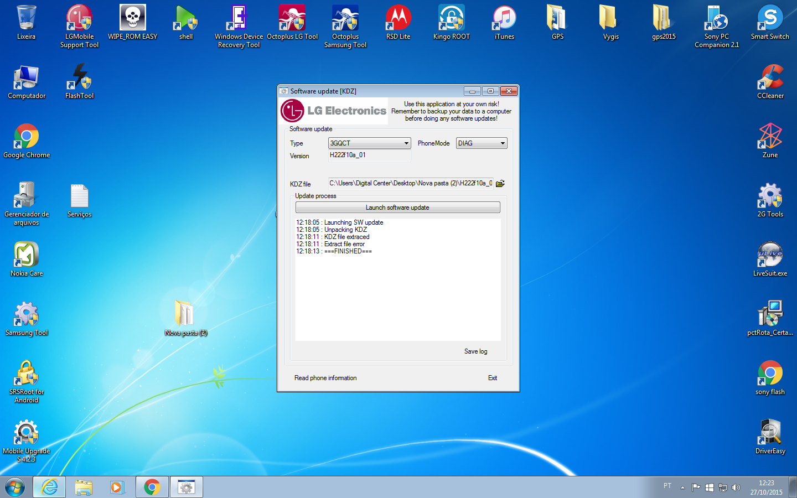The width and height of the screenshot is (797, 498).
Task: Open the Serviços text file icon
Action: [x=80, y=200]
